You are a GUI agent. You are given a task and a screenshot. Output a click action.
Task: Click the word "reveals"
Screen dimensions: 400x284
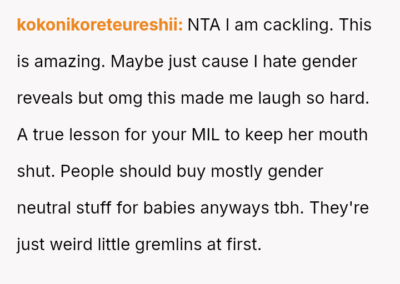tap(45, 98)
